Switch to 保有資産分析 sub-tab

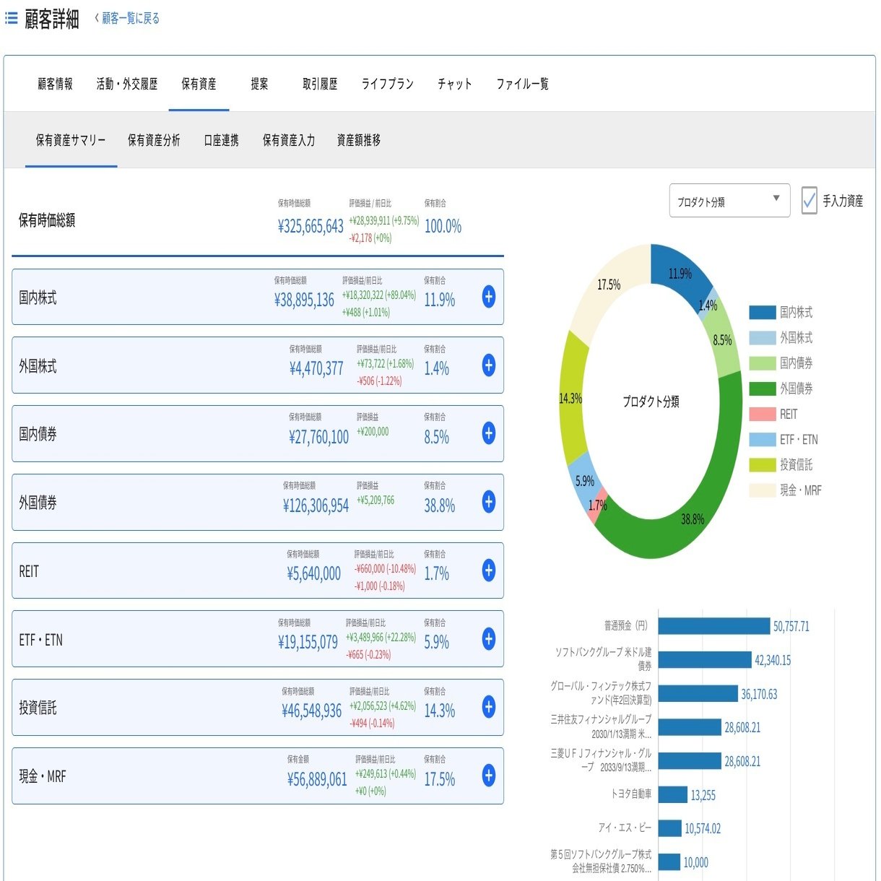[x=154, y=140]
